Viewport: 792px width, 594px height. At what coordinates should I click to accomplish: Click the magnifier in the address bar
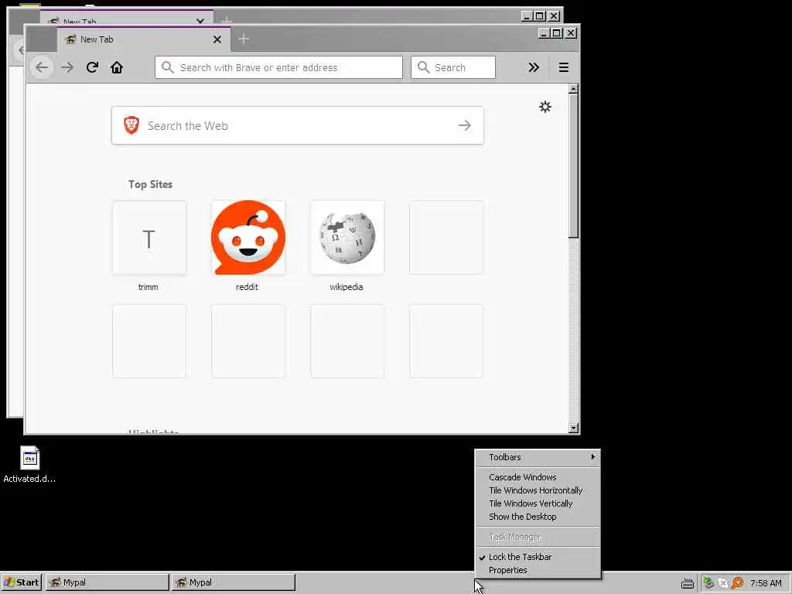pyautogui.click(x=168, y=67)
